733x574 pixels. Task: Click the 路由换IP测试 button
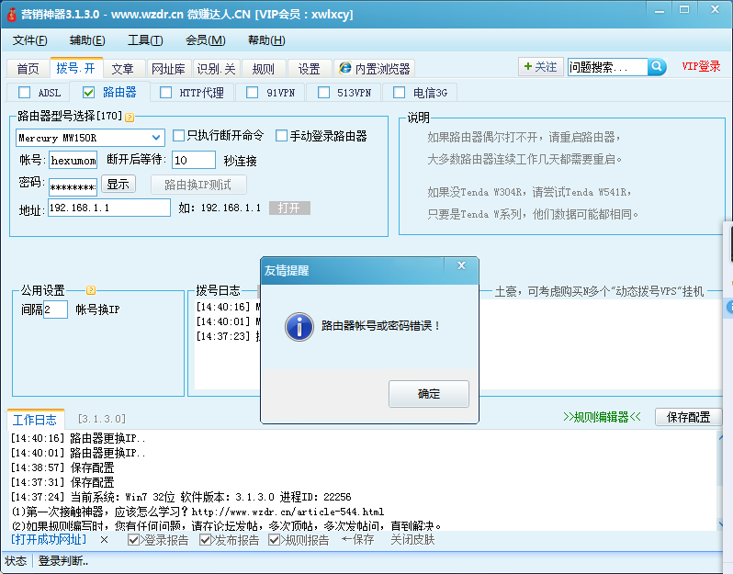(198, 185)
